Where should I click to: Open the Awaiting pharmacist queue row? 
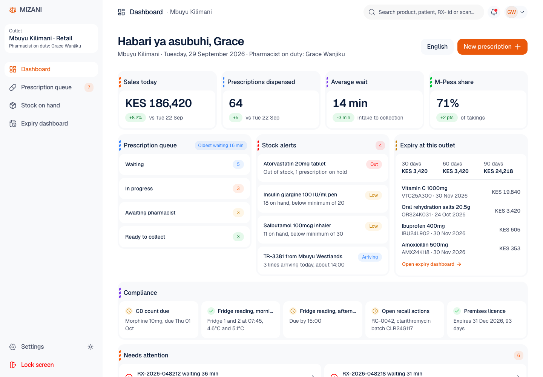[185, 213]
